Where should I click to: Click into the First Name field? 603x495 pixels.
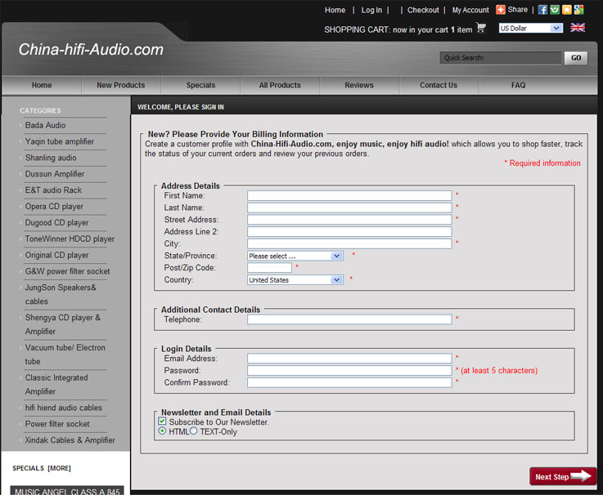[x=349, y=195]
